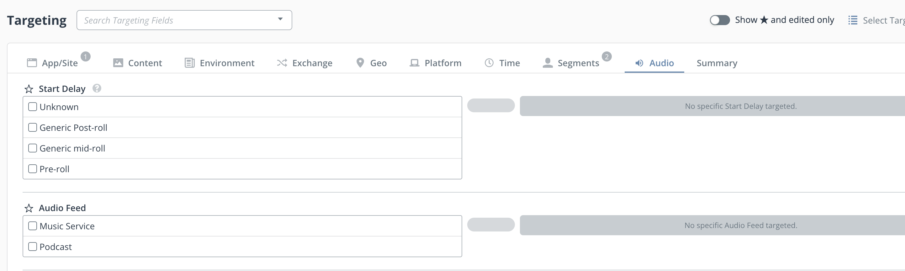Click the Exchange shuffle icon

point(282,63)
